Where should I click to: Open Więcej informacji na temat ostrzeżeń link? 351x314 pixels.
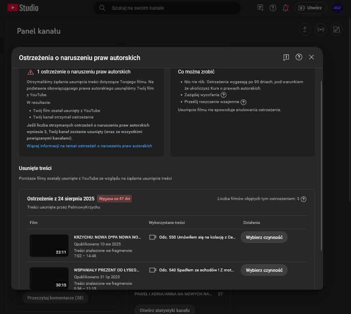89,146
